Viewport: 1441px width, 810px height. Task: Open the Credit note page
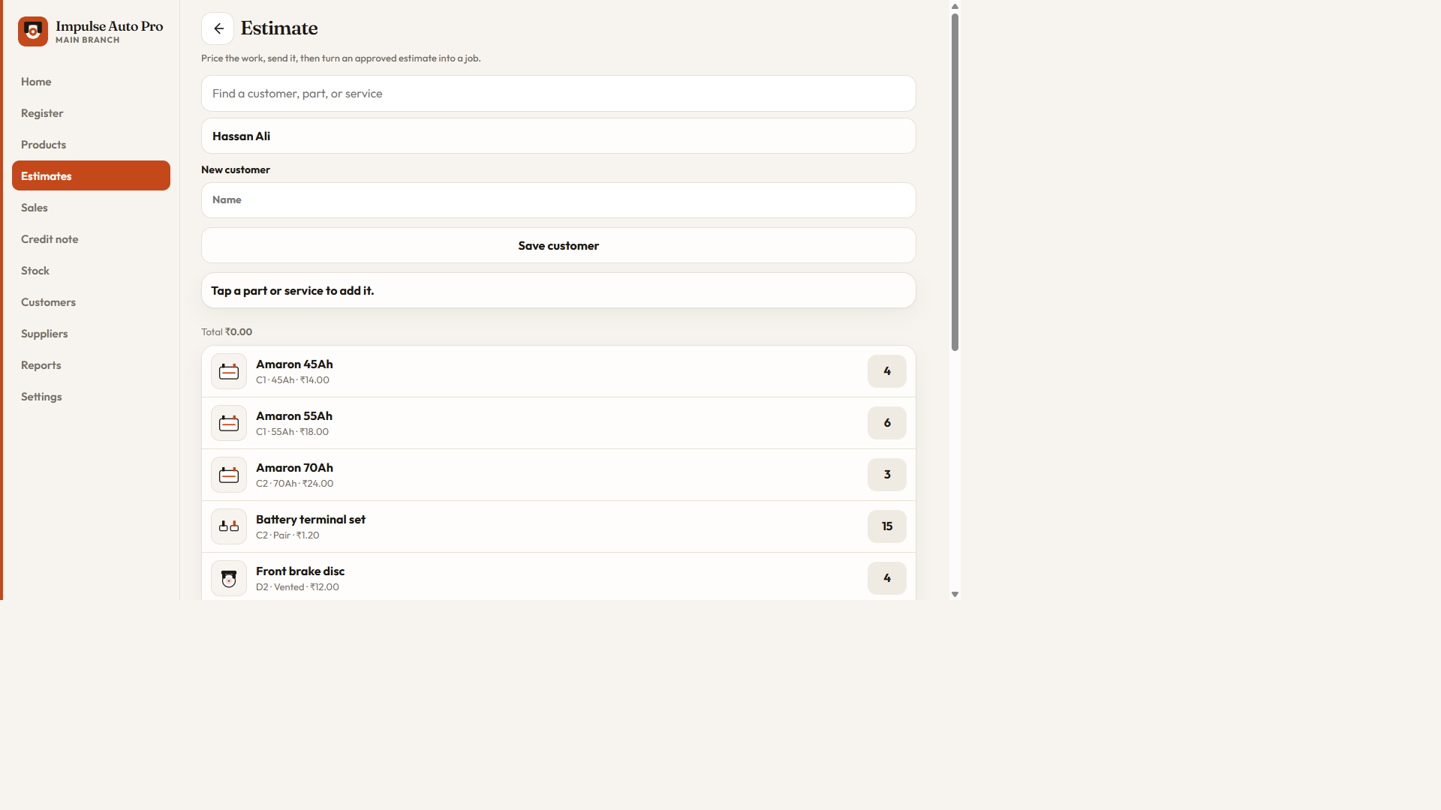coord(91,239)
